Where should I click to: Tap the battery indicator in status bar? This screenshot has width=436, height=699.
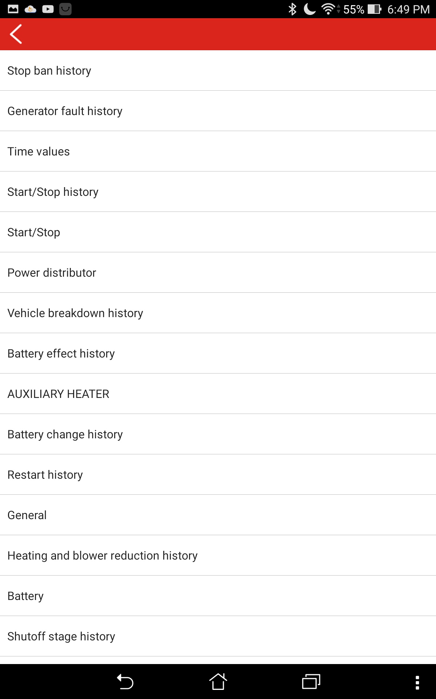(x=374, y=9)
